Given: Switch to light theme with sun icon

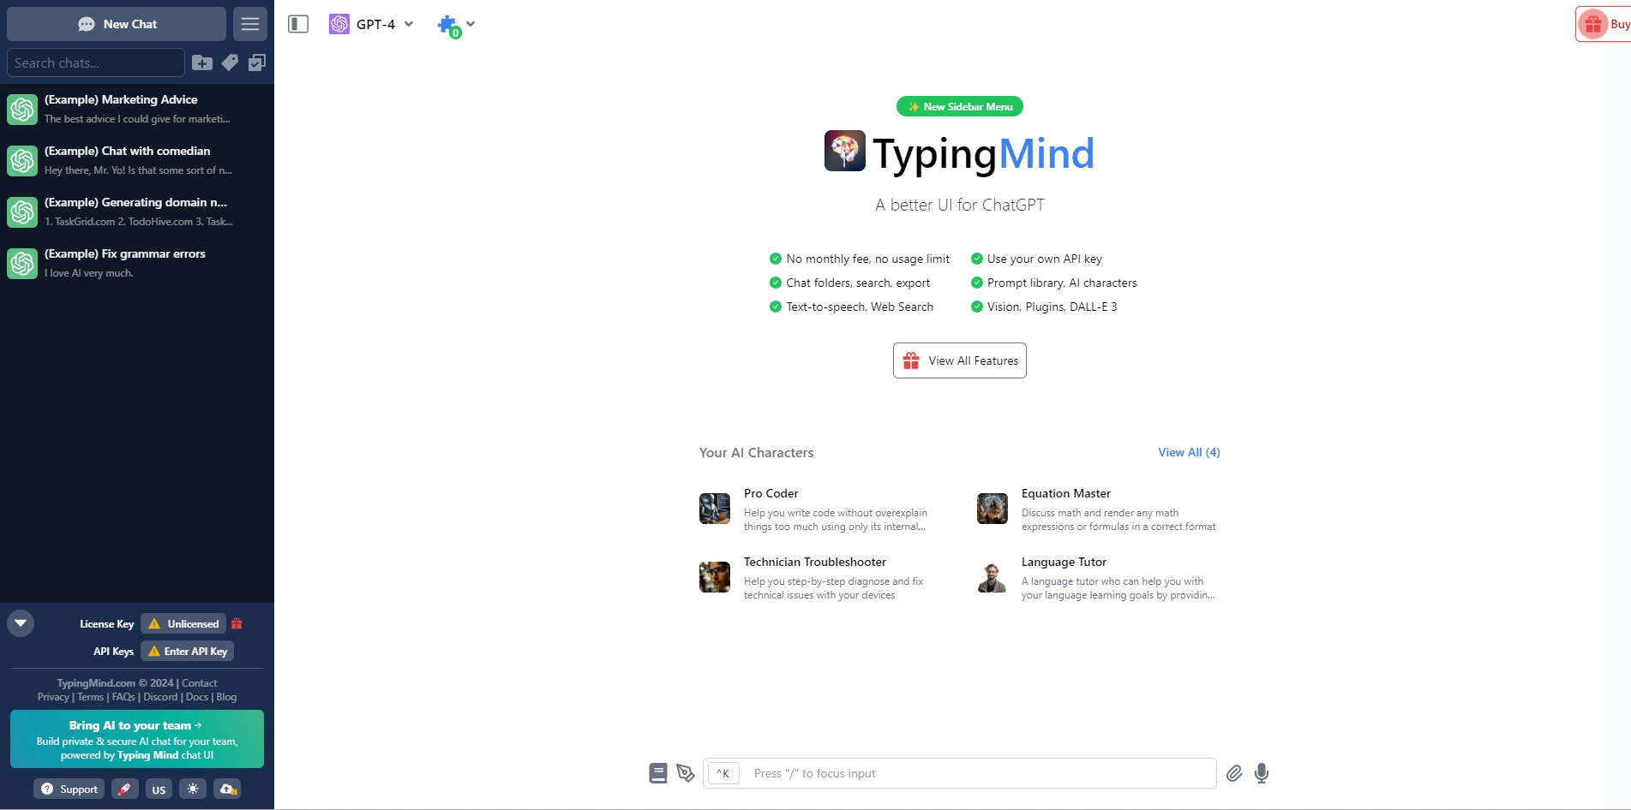Looking at the screenshot, I should coord(193,789).
